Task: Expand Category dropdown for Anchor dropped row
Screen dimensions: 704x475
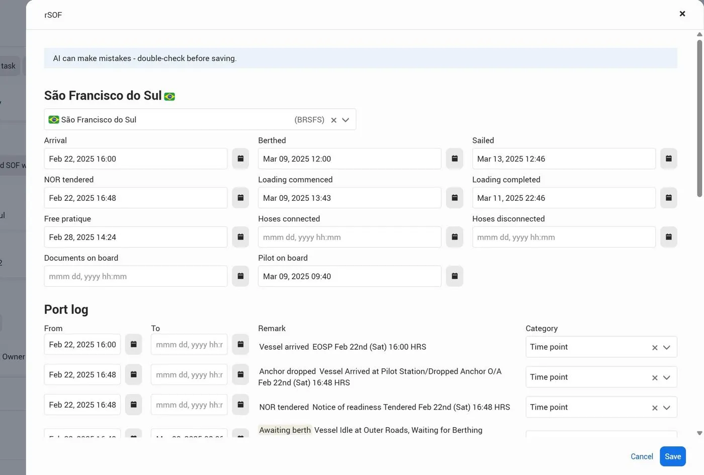Action: (x=667, y=378)
